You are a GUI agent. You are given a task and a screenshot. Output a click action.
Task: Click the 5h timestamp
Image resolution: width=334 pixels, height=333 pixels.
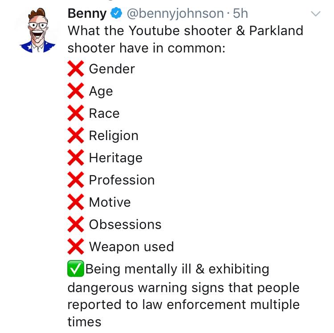pyautogui.click(x=240, y=13)
